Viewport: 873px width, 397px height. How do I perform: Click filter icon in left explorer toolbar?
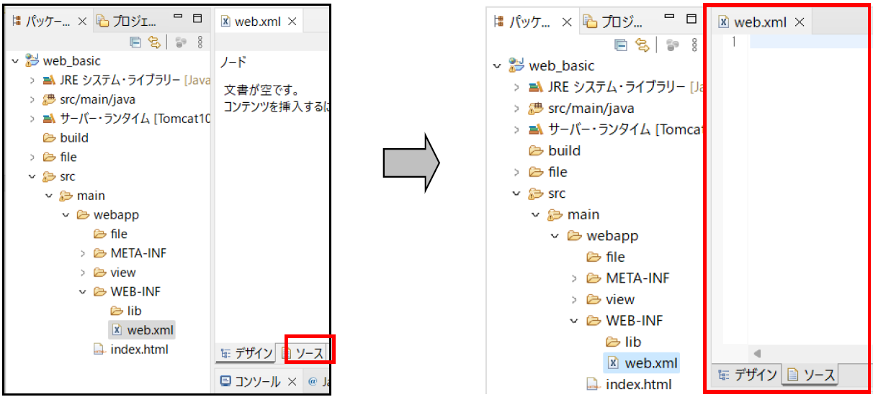pos(181,42)
